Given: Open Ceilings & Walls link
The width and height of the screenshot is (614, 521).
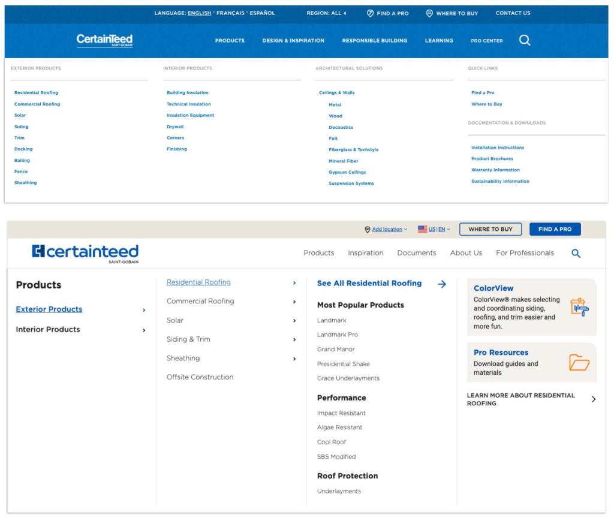Looking at the screenshot, I should point(336,93).
